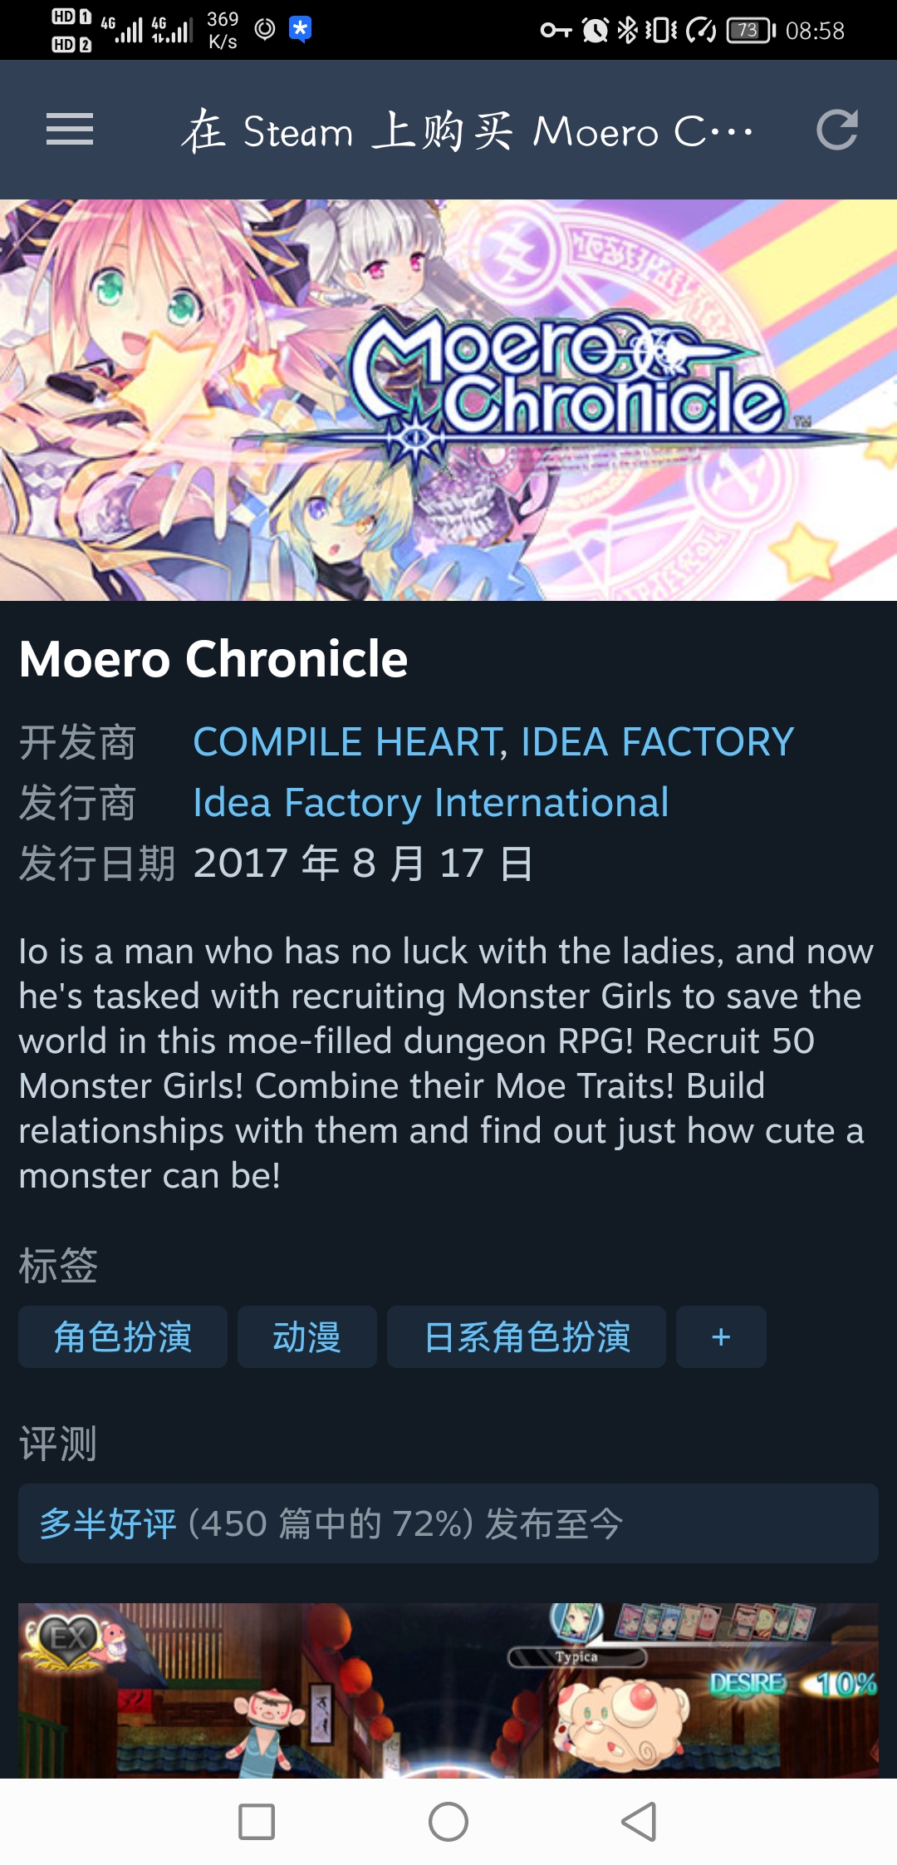Tap the refresh page icon
Screen dimensions: 897x1865
pos(836,130)
